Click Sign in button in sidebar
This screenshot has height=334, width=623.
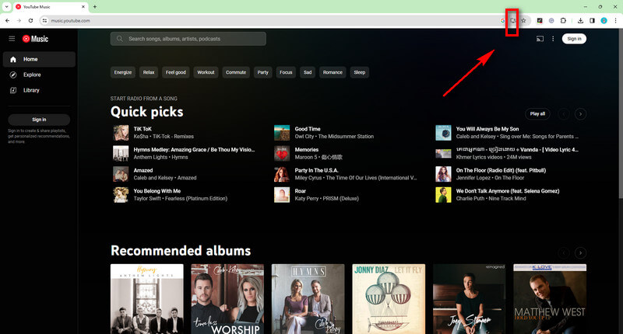[x=39, y=120]
